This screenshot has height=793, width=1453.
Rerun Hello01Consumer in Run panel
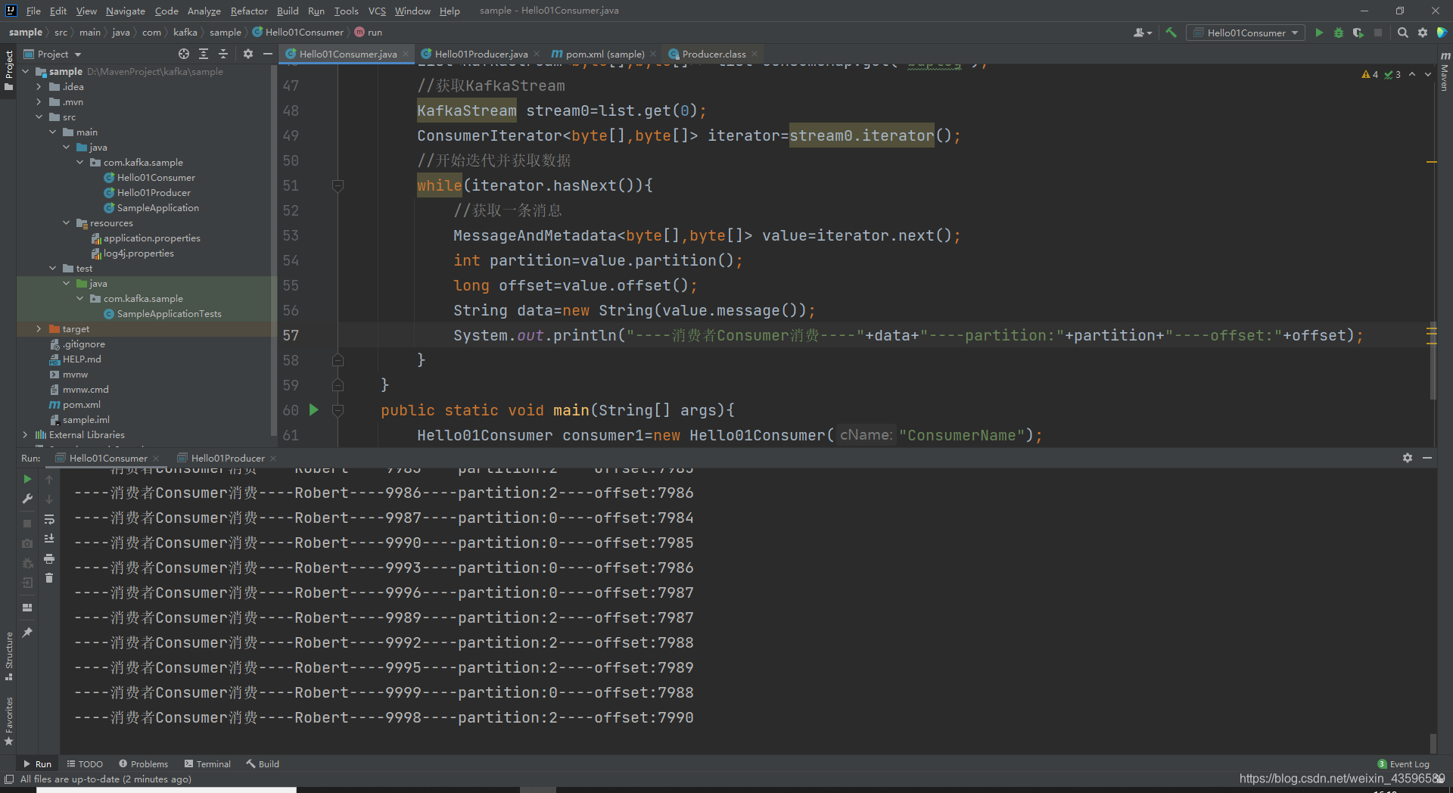coord(27,479)
